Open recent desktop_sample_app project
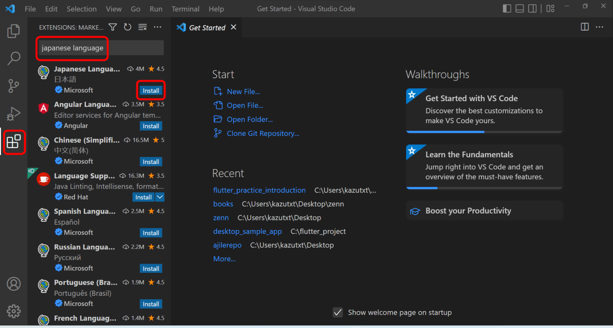This screenshot has height=328, width=613. coord(247,231)
